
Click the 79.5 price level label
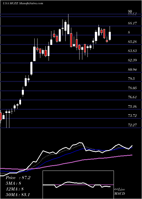131,79
